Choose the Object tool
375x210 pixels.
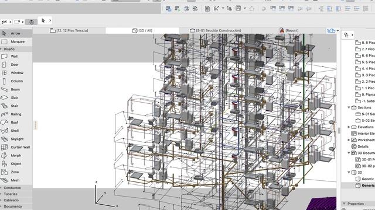click(x=16, y=164)
